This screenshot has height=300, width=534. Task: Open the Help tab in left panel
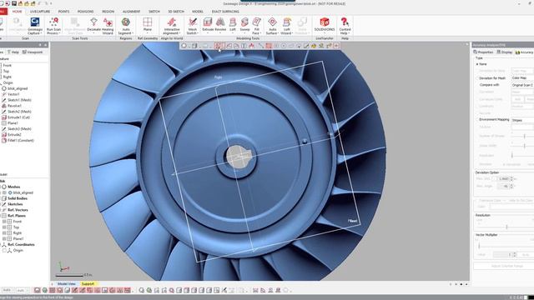13,52
